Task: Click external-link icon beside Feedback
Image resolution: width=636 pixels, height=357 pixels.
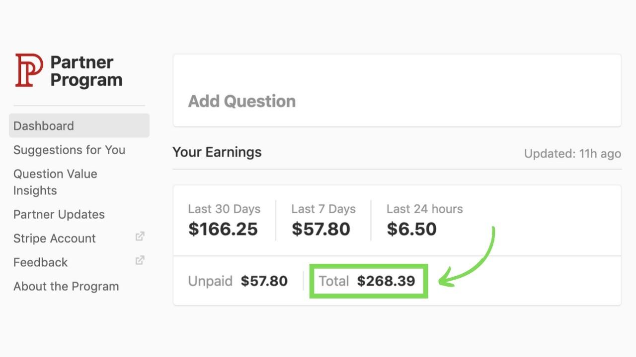Action: coord(140,260)
